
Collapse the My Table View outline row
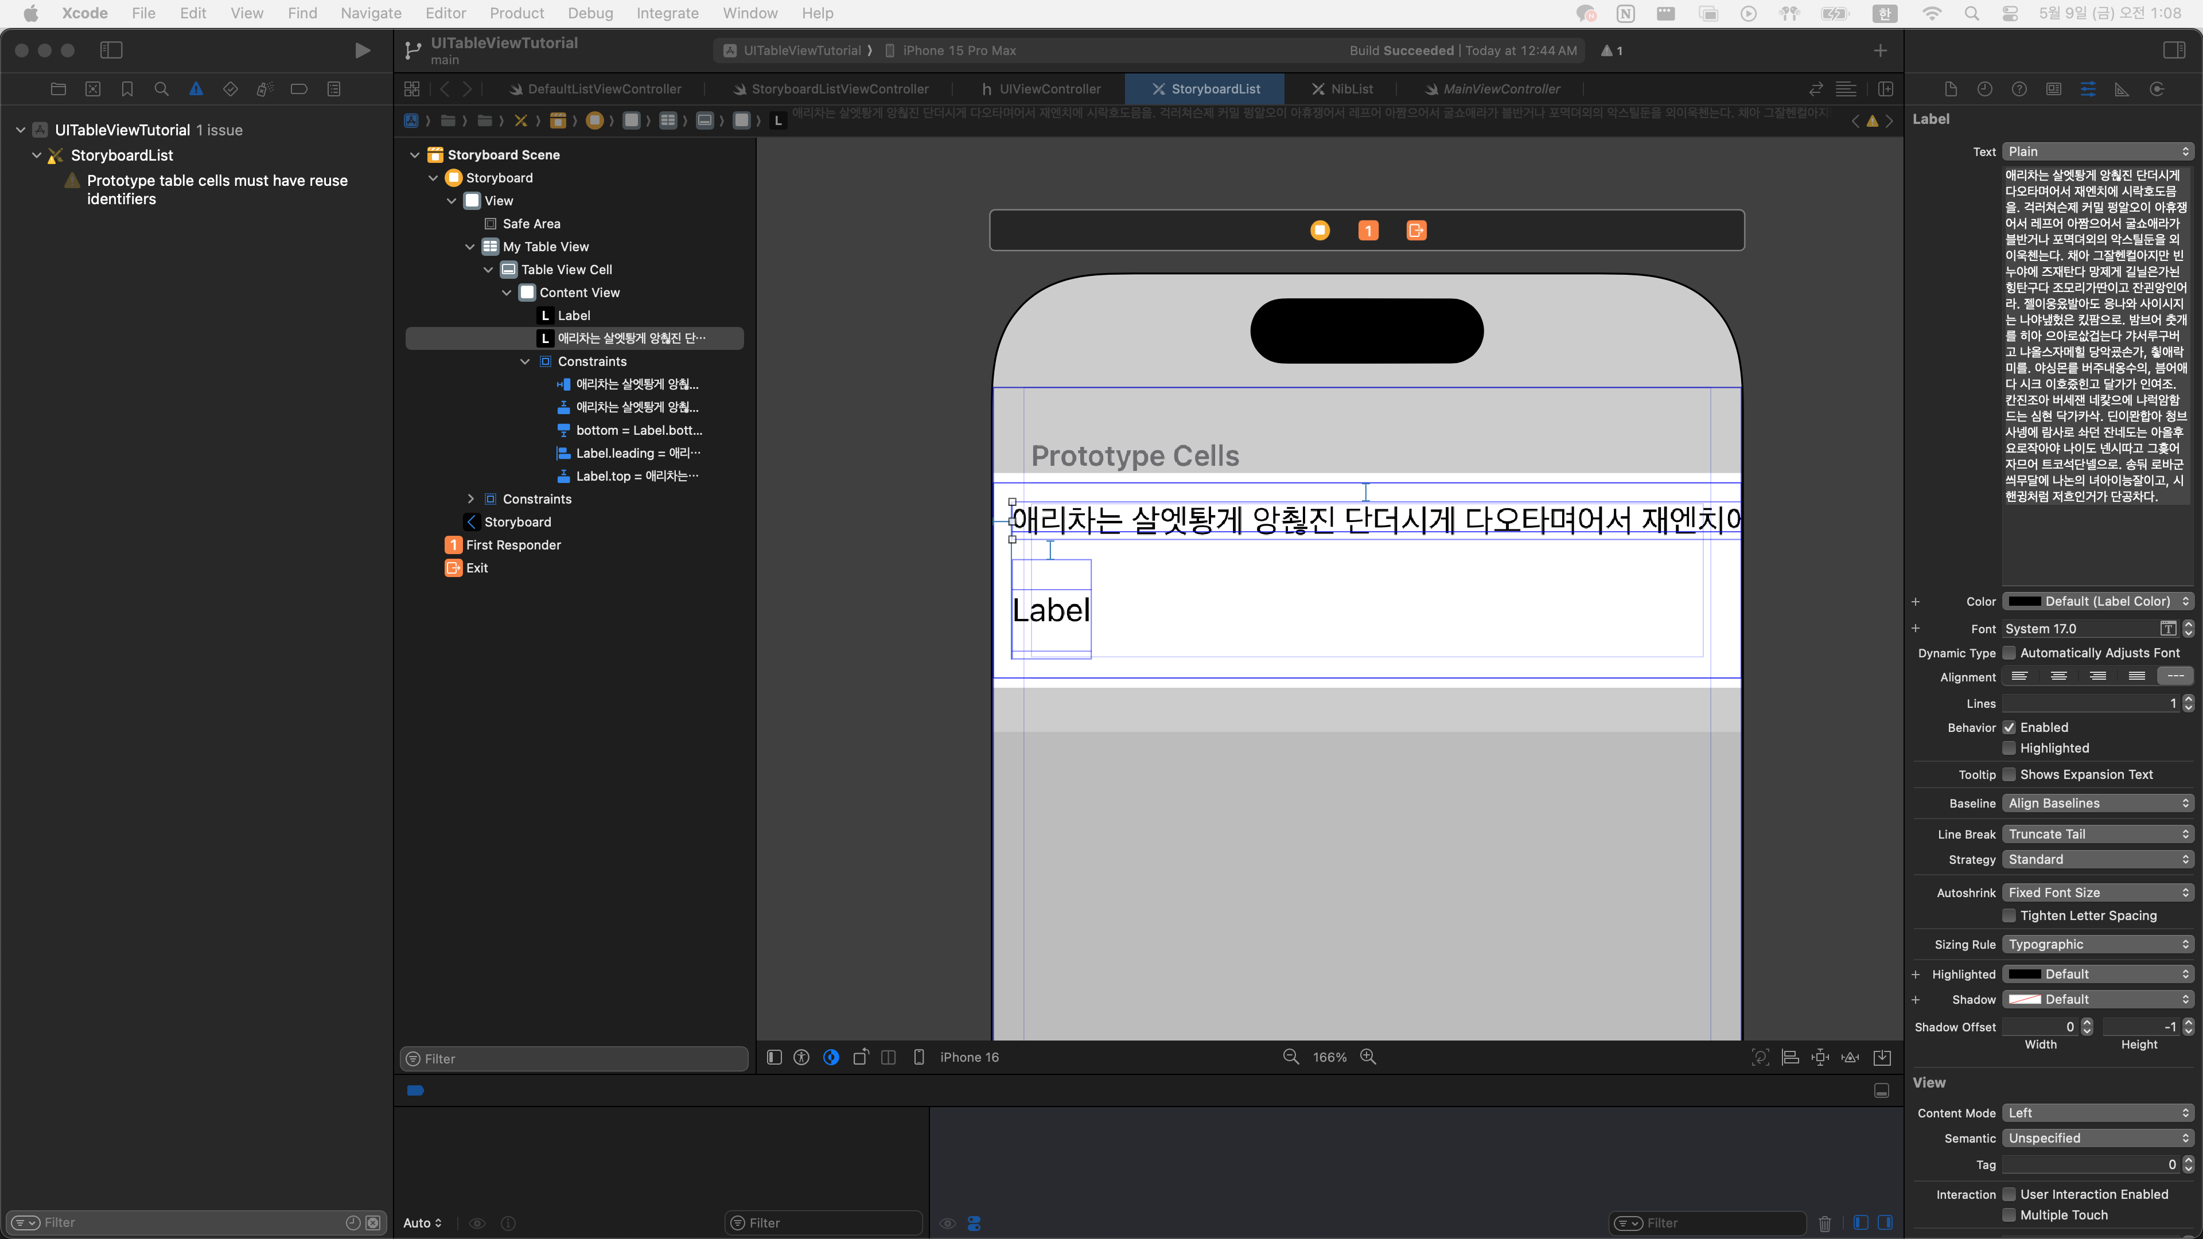point(469,246)
